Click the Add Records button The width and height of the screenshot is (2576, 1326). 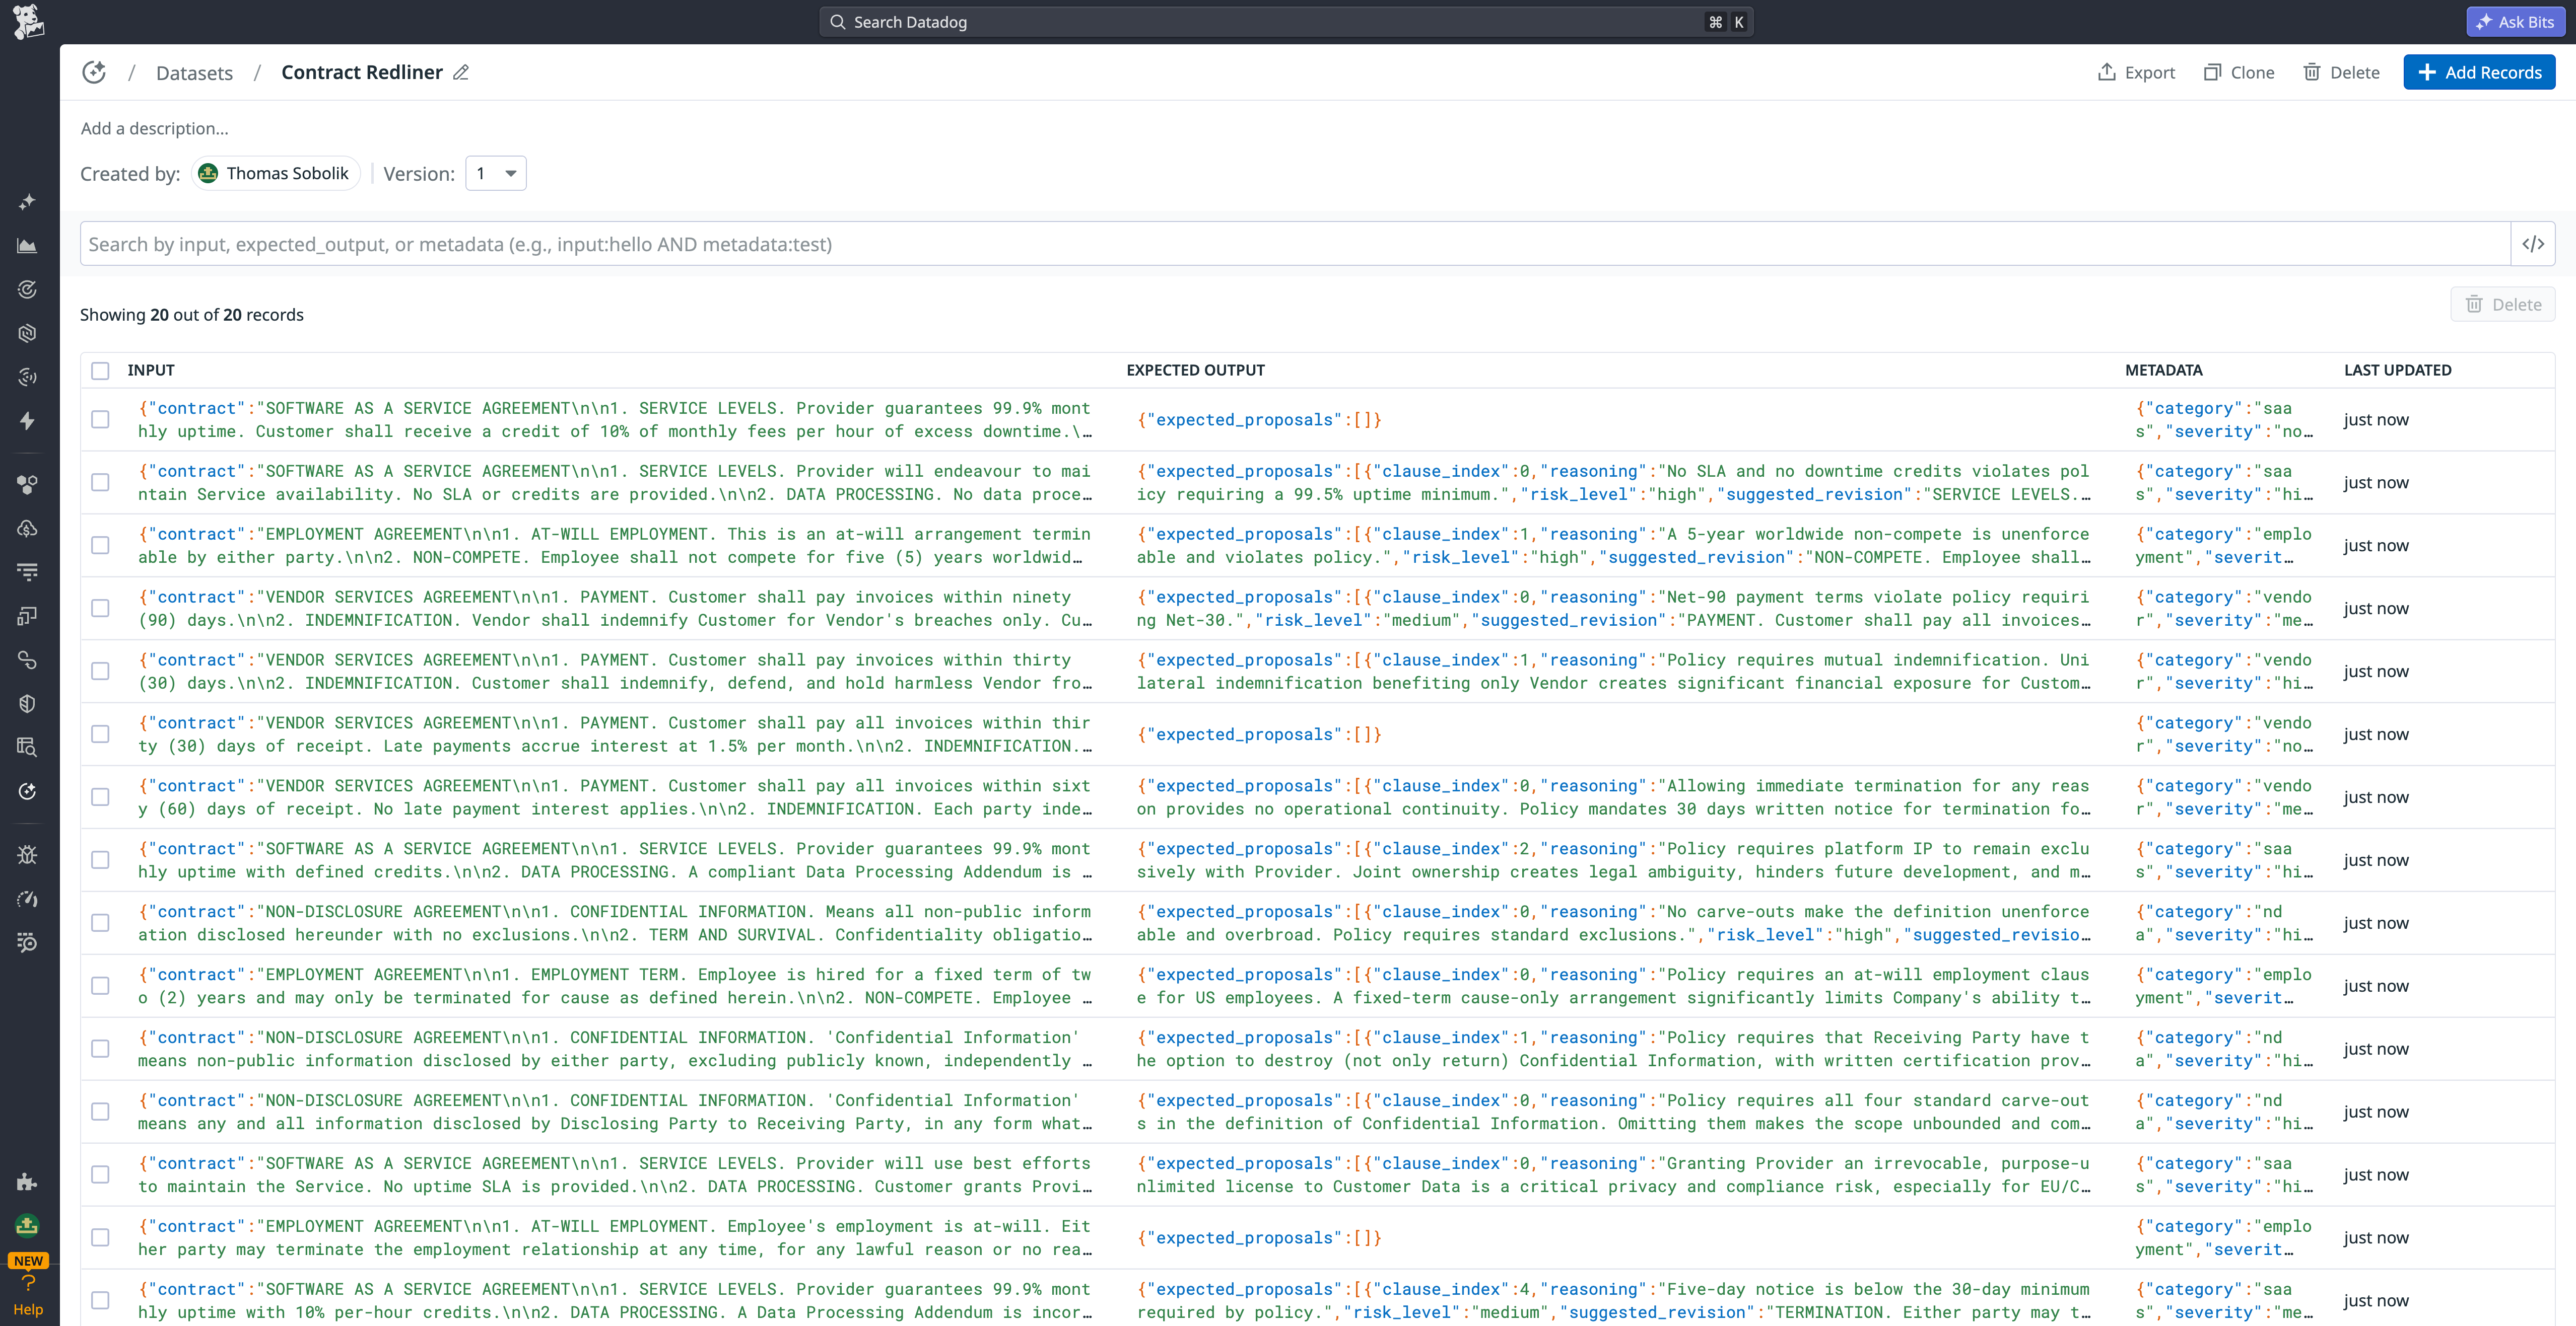(2479, 72)
